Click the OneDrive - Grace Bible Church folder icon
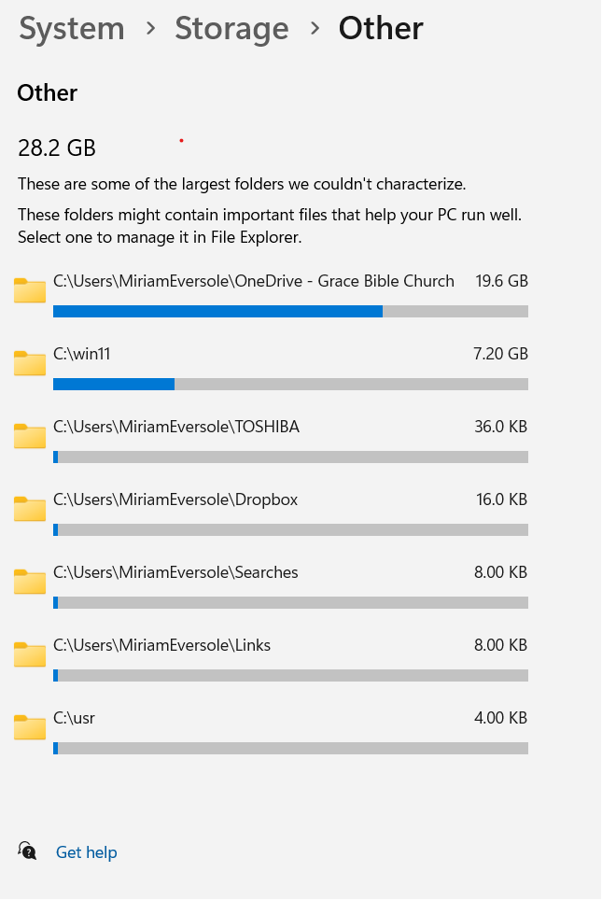602x900 pixels. [30, 290]
